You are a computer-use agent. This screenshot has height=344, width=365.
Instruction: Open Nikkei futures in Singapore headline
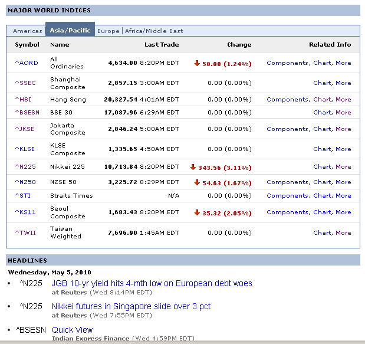(131, 306)
